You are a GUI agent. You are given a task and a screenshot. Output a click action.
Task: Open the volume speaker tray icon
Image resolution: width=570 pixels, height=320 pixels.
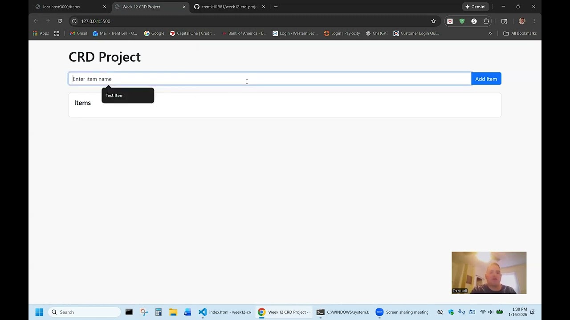(490, 312)
